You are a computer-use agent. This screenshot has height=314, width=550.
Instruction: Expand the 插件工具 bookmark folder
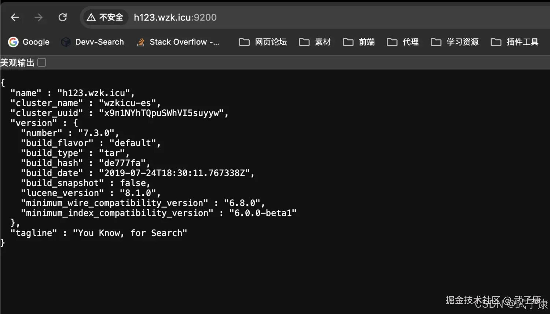tap(514, 42)
